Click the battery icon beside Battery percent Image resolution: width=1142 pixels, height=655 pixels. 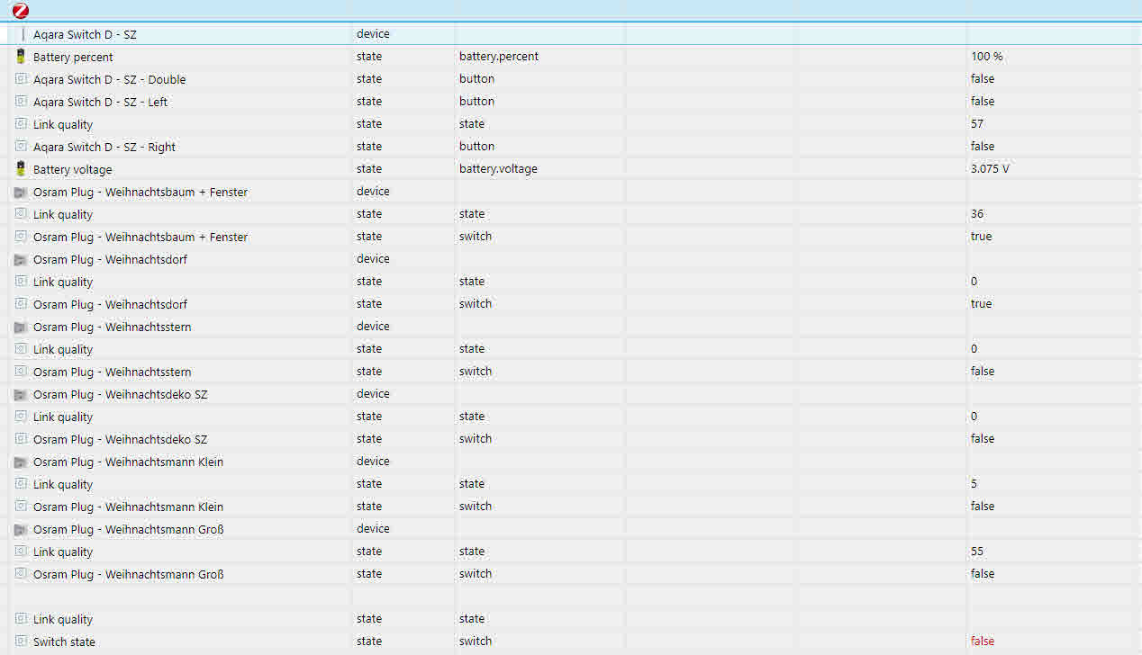(x=22, y=57)
